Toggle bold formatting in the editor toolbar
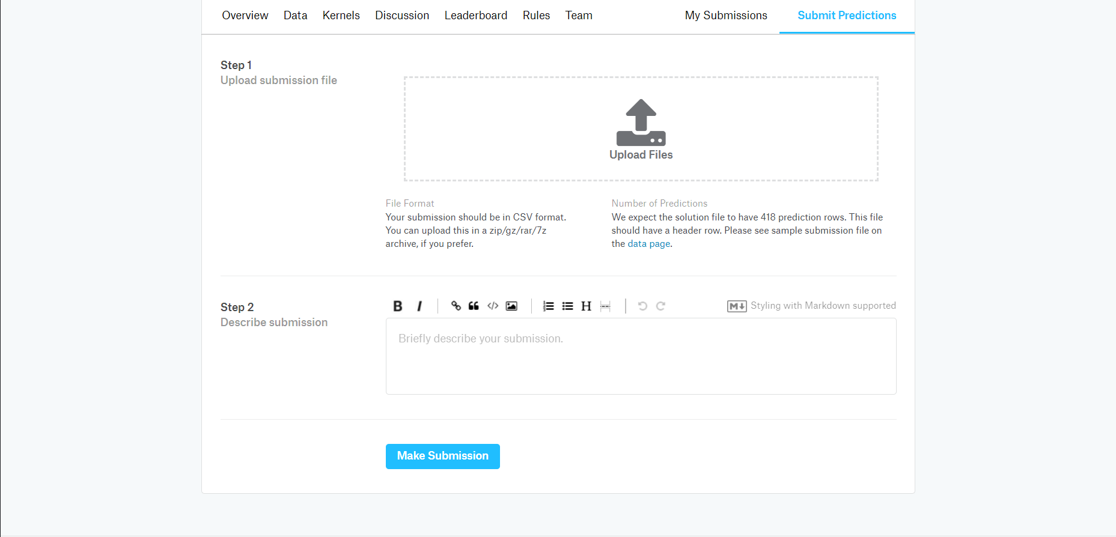Screen dimensions: 1116x537 398,306
